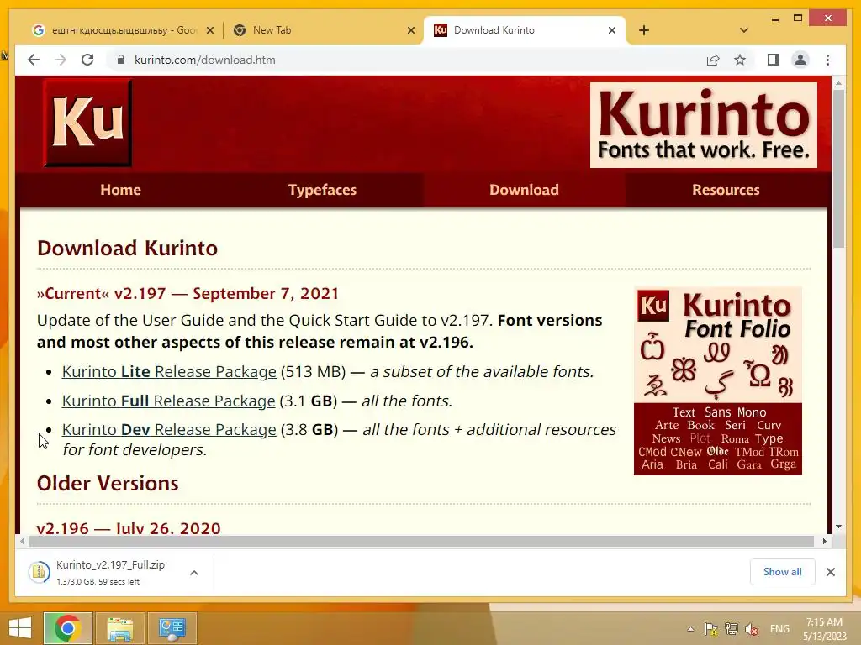Open a new browser tab

(x=644, y=30)
